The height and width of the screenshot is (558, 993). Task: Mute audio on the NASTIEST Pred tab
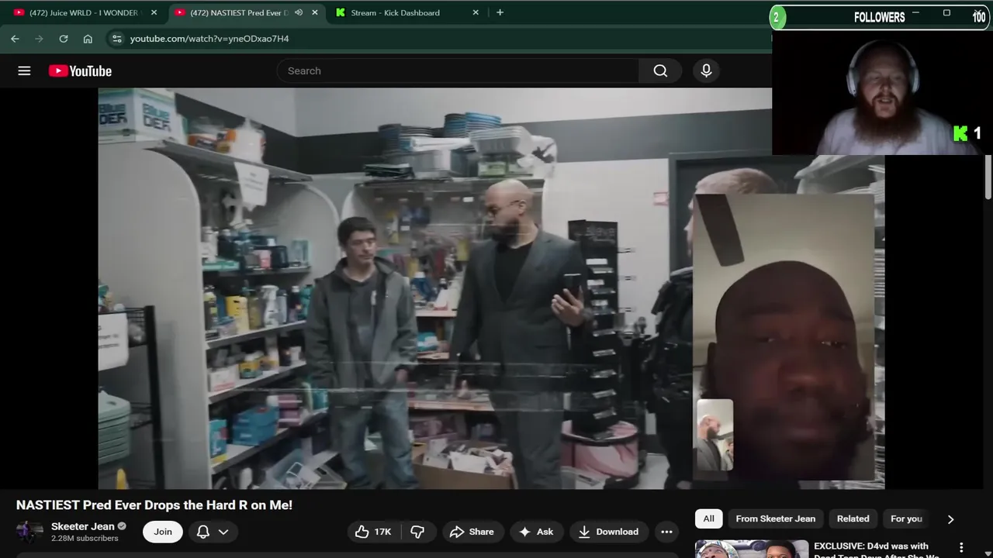tap(299, 12)
